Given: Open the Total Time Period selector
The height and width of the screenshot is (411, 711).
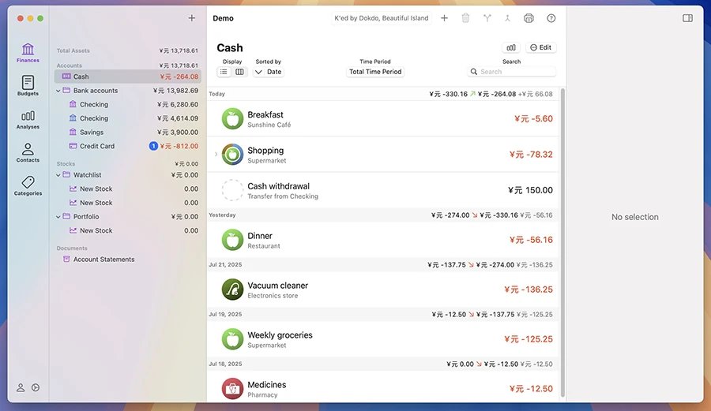Looking at the screenshot, I should [x=375, y=72].
